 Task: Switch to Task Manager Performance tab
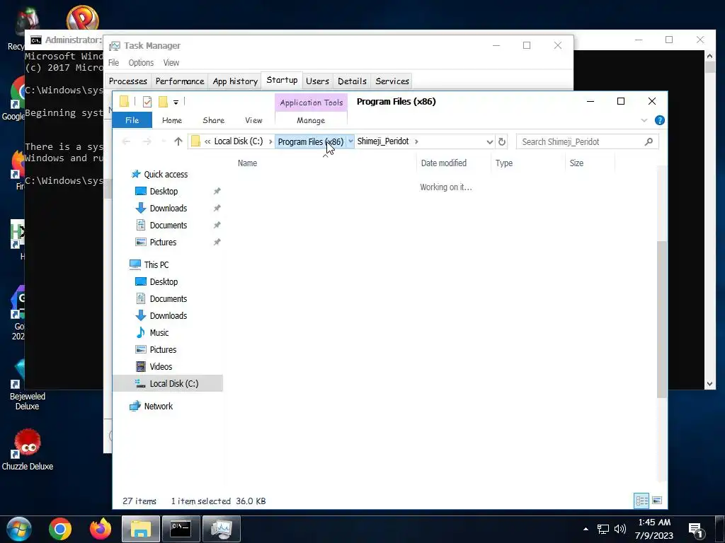point(179,81)
